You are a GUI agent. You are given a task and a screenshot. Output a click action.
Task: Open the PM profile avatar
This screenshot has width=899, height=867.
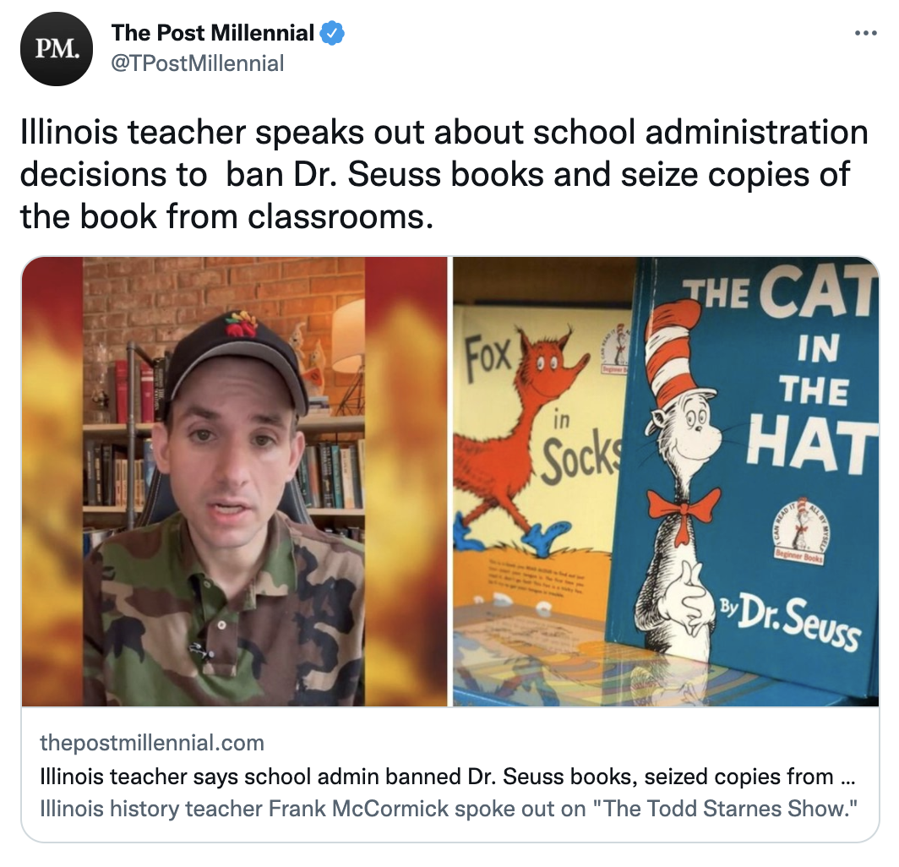coord(56,49)
